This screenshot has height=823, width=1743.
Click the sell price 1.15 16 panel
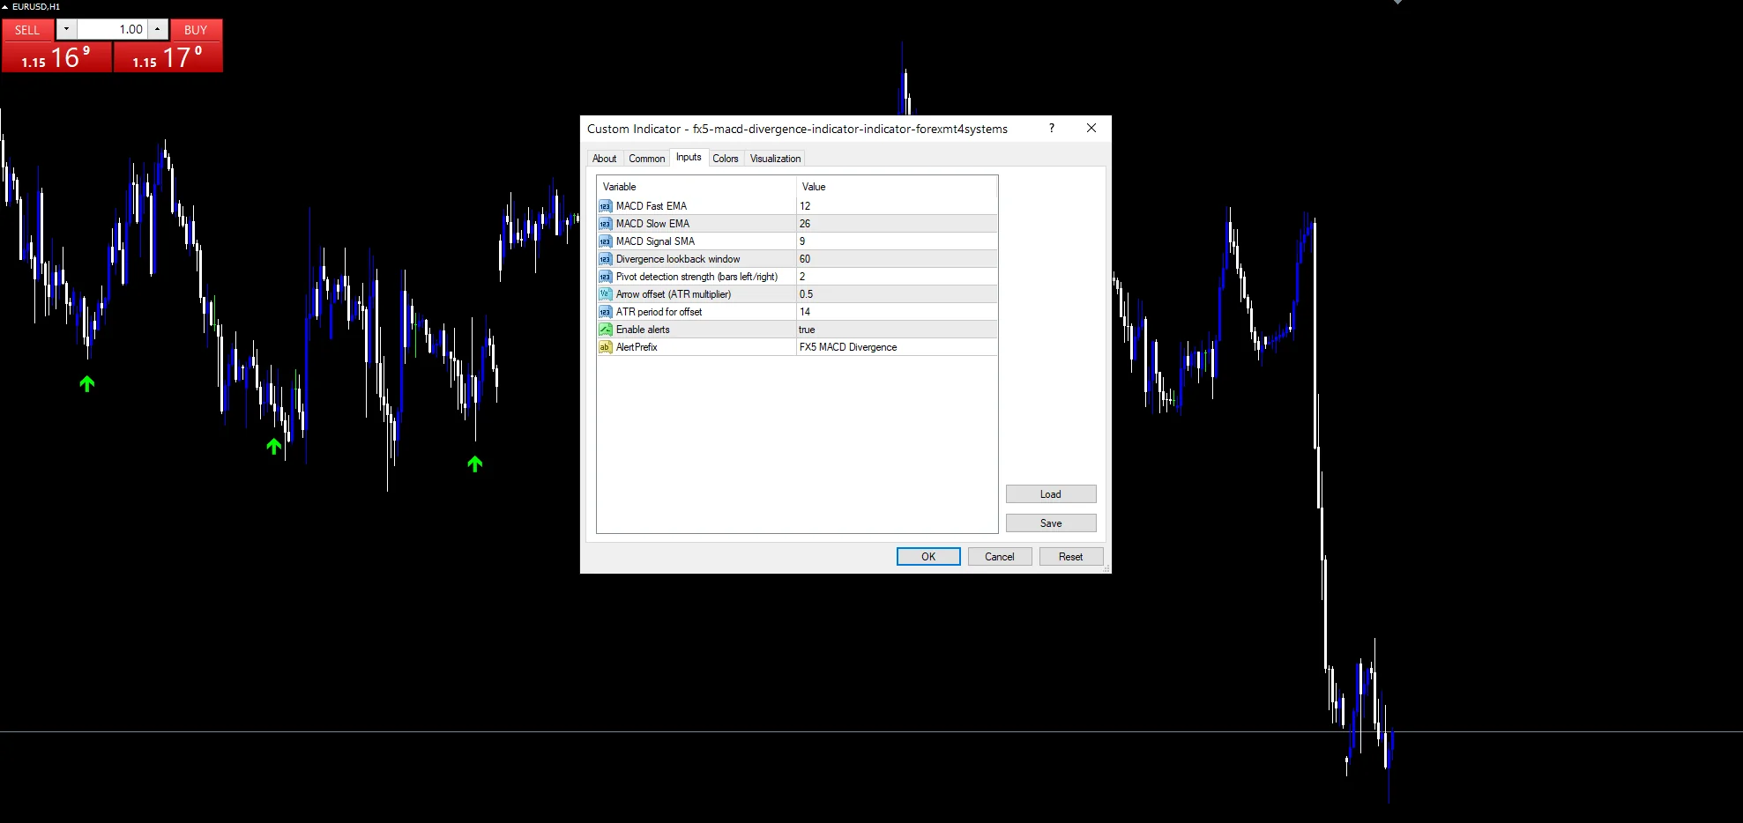click(56, 57)
